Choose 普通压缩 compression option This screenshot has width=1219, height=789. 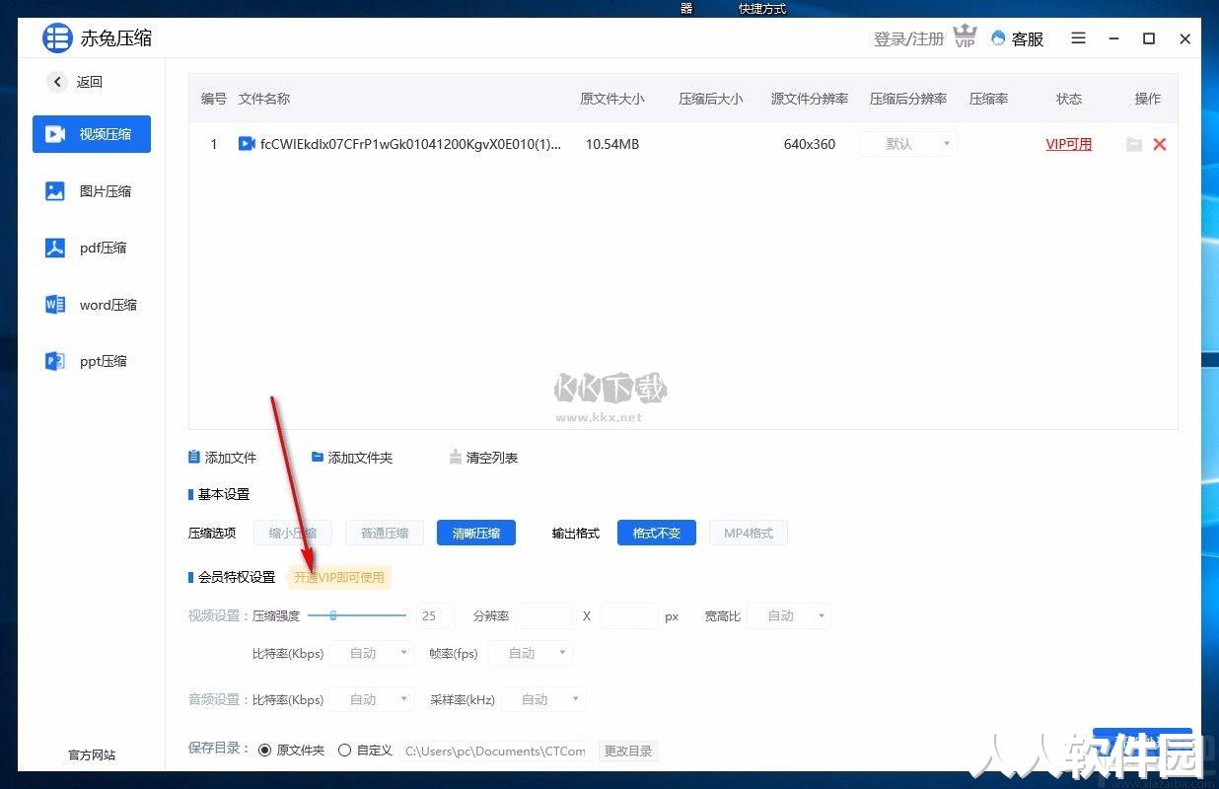pos(385,533)
